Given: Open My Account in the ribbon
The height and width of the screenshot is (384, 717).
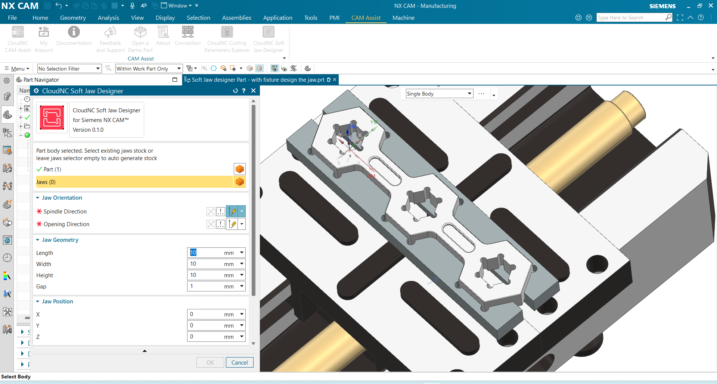Looking at the screenshot, I should click(x=44, y=39).
